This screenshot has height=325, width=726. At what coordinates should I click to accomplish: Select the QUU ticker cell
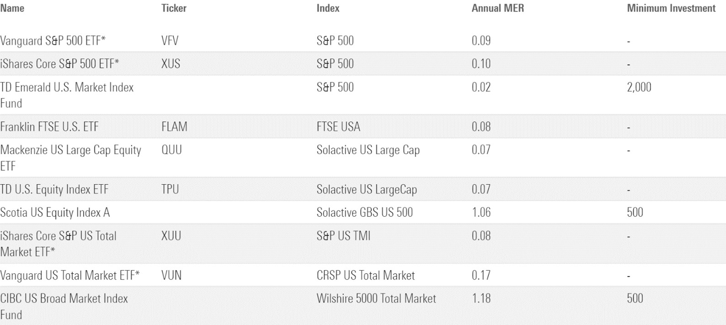tap(171, 150)
